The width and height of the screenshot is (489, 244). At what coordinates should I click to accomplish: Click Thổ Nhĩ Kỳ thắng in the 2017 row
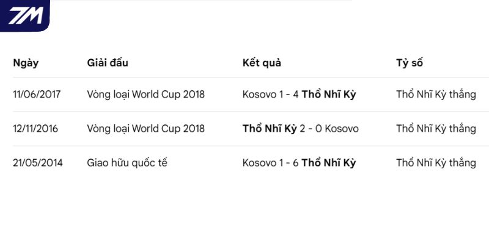coord(436,95)
